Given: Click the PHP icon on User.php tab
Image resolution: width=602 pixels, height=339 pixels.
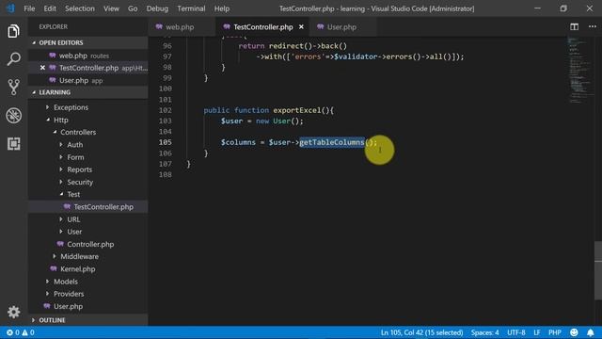Looking at the screenshot, I should click(320, 27).
